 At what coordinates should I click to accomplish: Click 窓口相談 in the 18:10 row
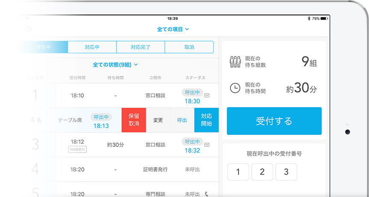[155, 96]
